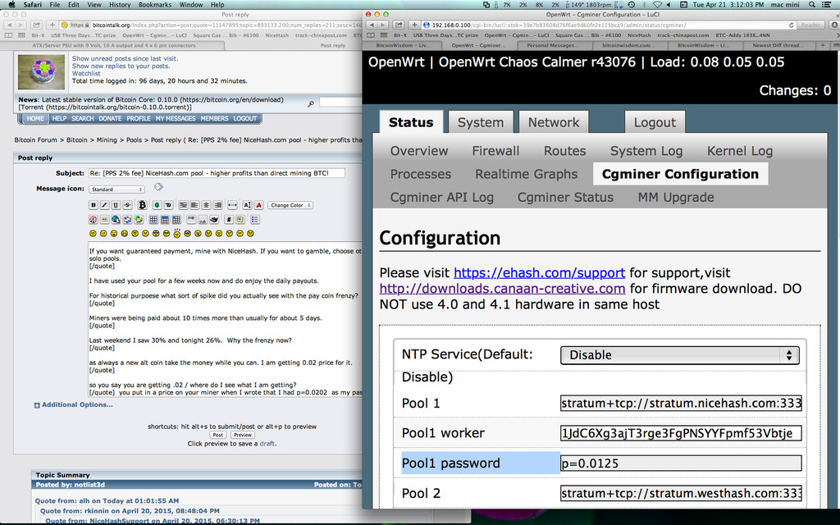Click the Preview button in the reply form
840x525 pixels.
243,435
